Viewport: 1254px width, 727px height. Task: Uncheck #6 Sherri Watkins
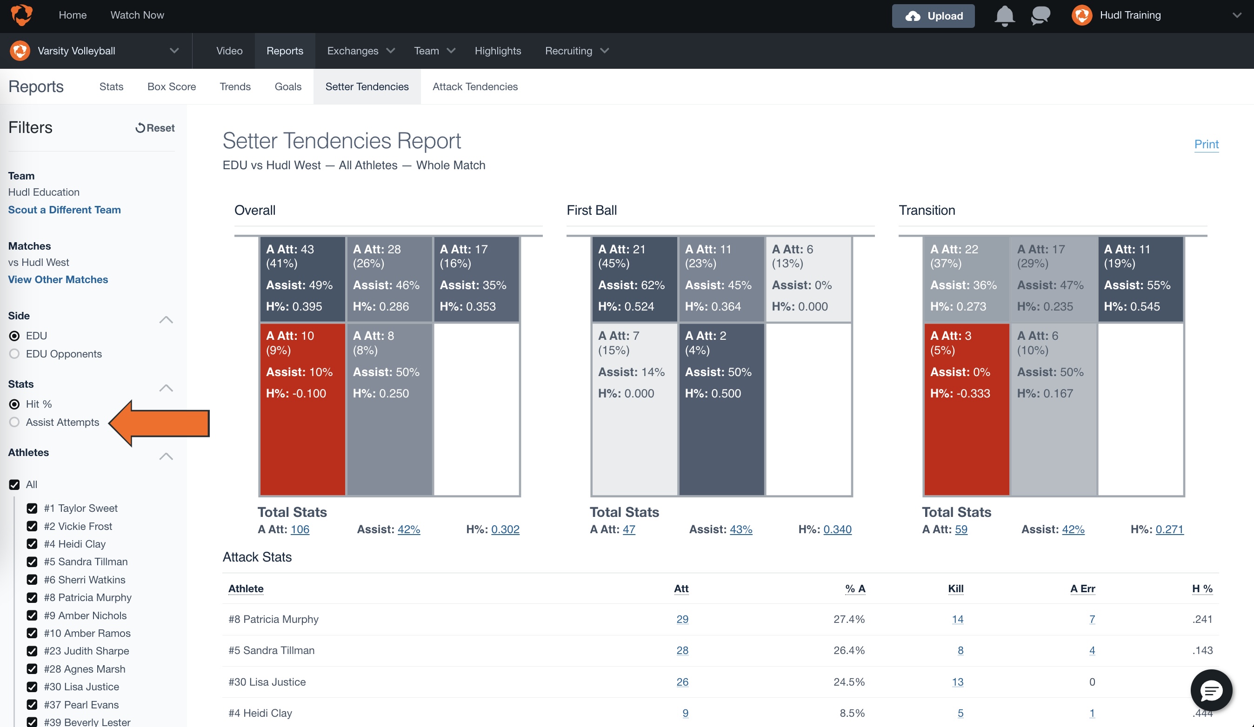pos(32,580)
